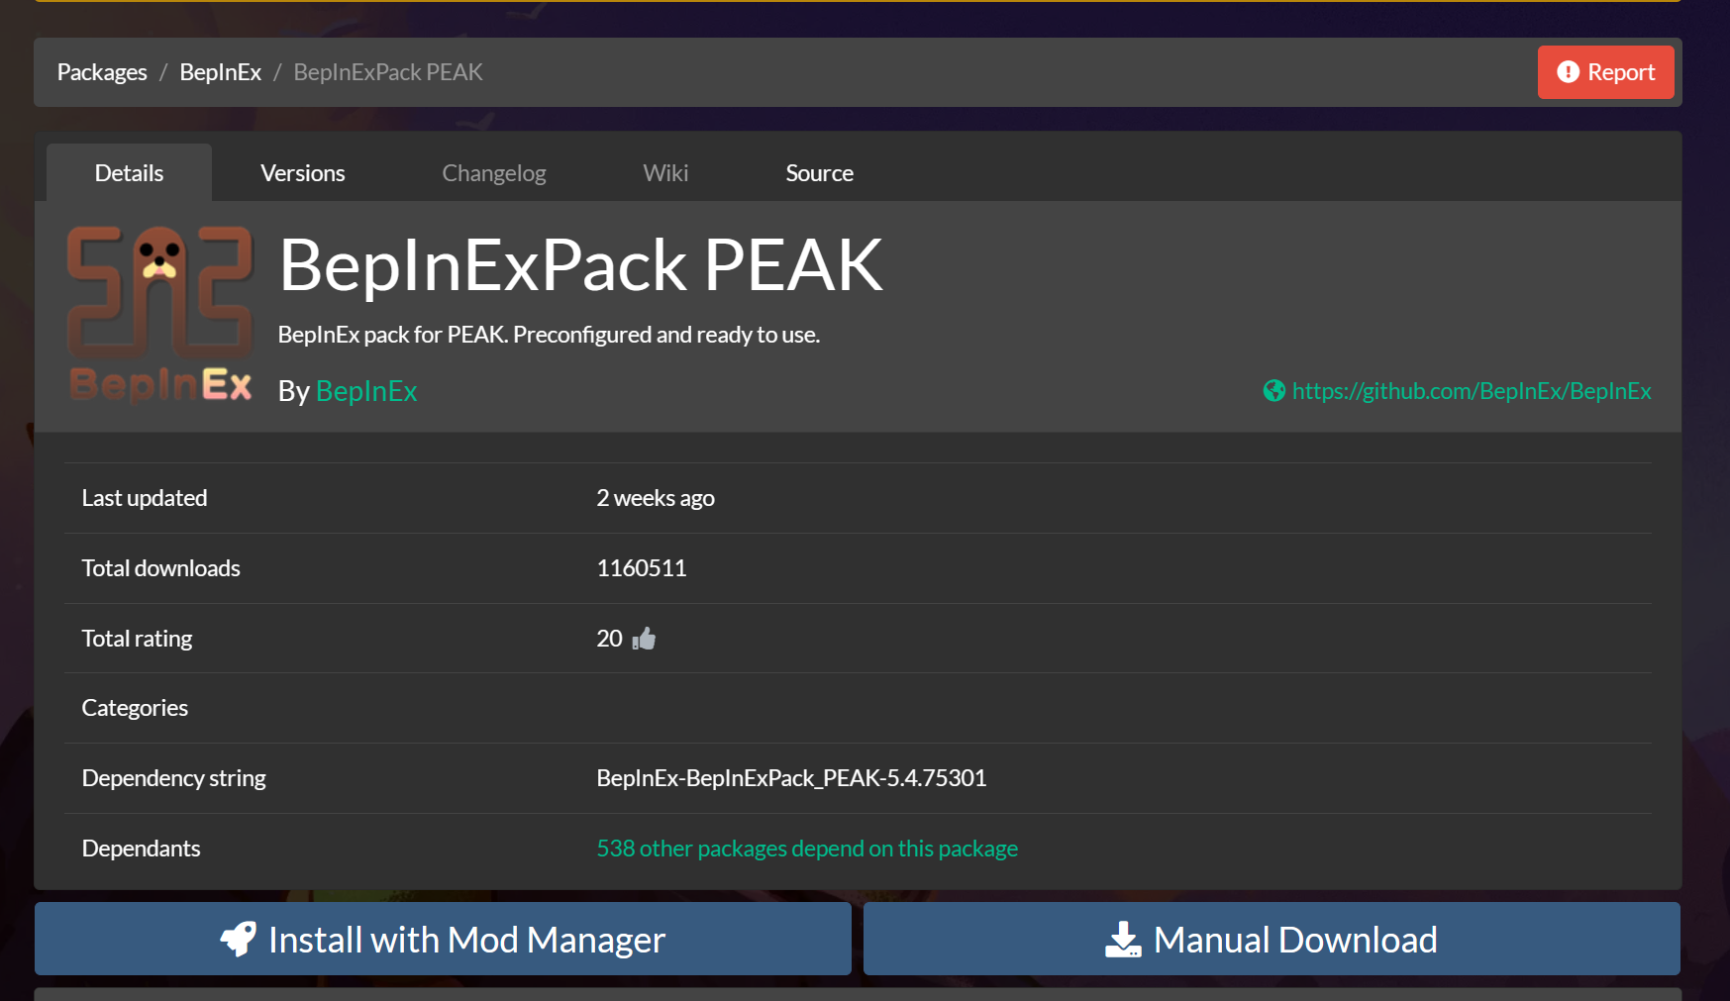This screenshot has width=1730, height=1001.
Task: Click the 'Dependants' row label
Action: point(141,849)
